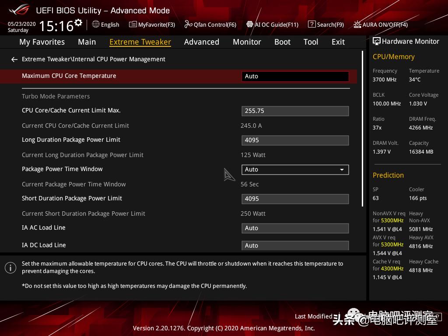Select IA DC Load Line label
The image size is (448, 336).
point(44,245)
